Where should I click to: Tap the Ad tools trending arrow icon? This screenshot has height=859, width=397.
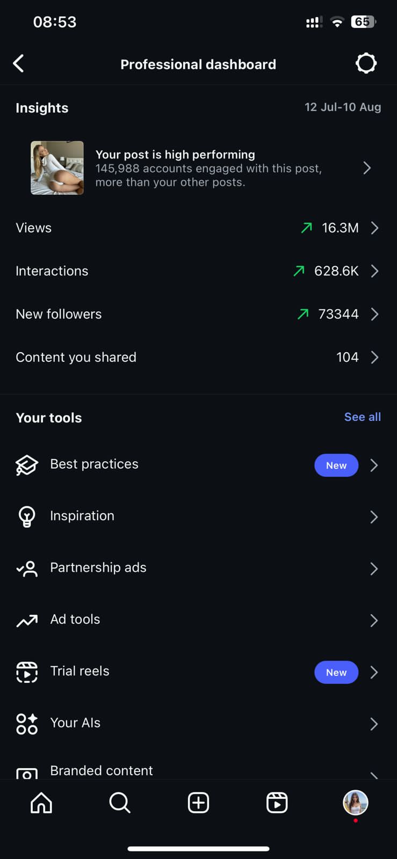pyautogui.click(x=26, y=621)
